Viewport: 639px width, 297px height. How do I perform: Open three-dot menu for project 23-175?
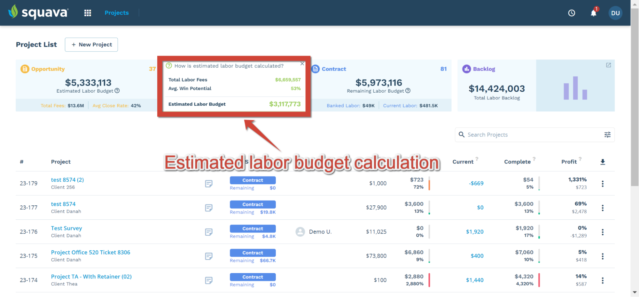pos(603,256)
